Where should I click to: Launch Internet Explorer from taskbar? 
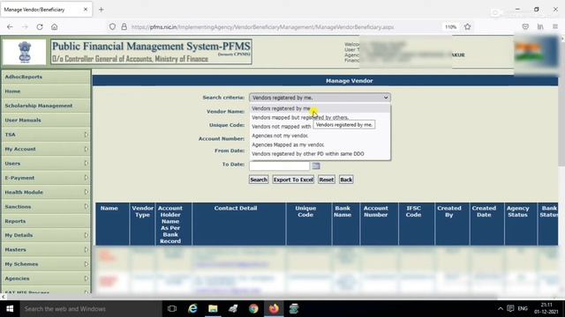click(192, 309)
